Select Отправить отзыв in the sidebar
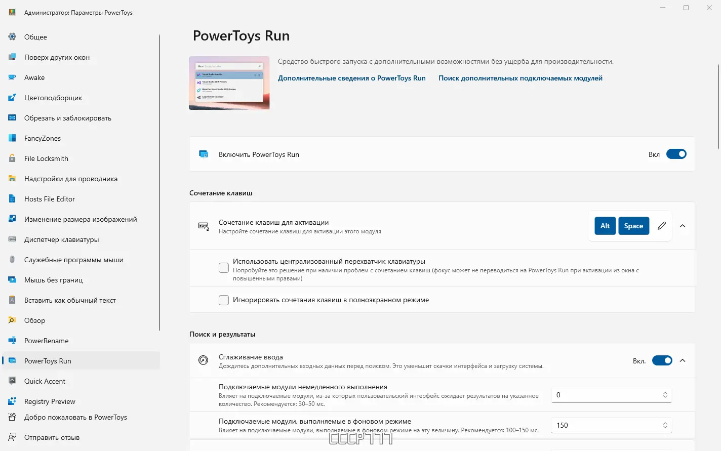This screenshot has height=451, width=721. 81,437
